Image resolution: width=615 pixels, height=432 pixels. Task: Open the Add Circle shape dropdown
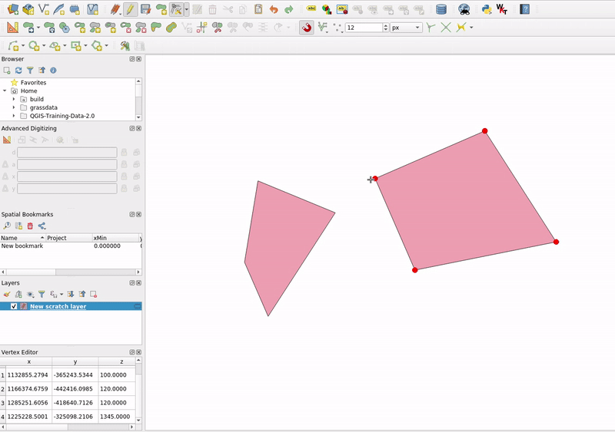[44, 46]
